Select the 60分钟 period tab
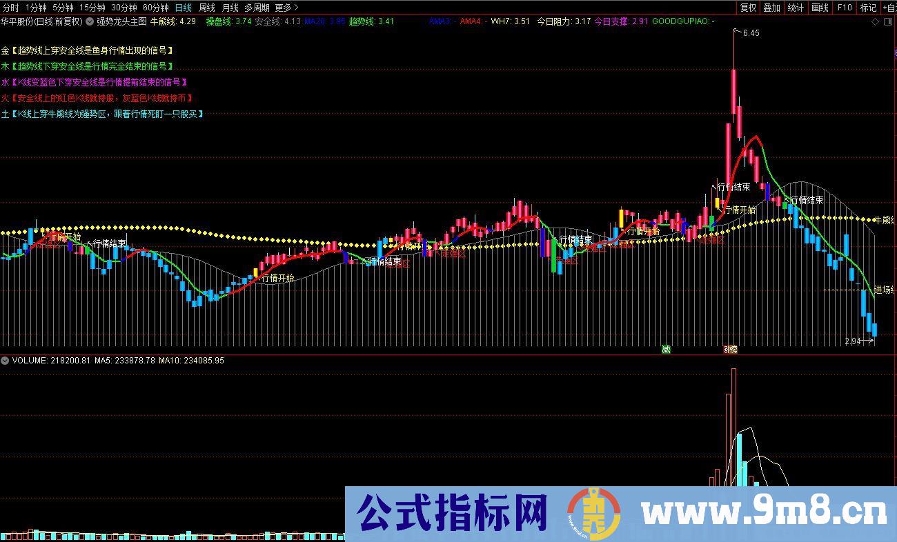This screenshot has width=897, height=542. (156, 8)
